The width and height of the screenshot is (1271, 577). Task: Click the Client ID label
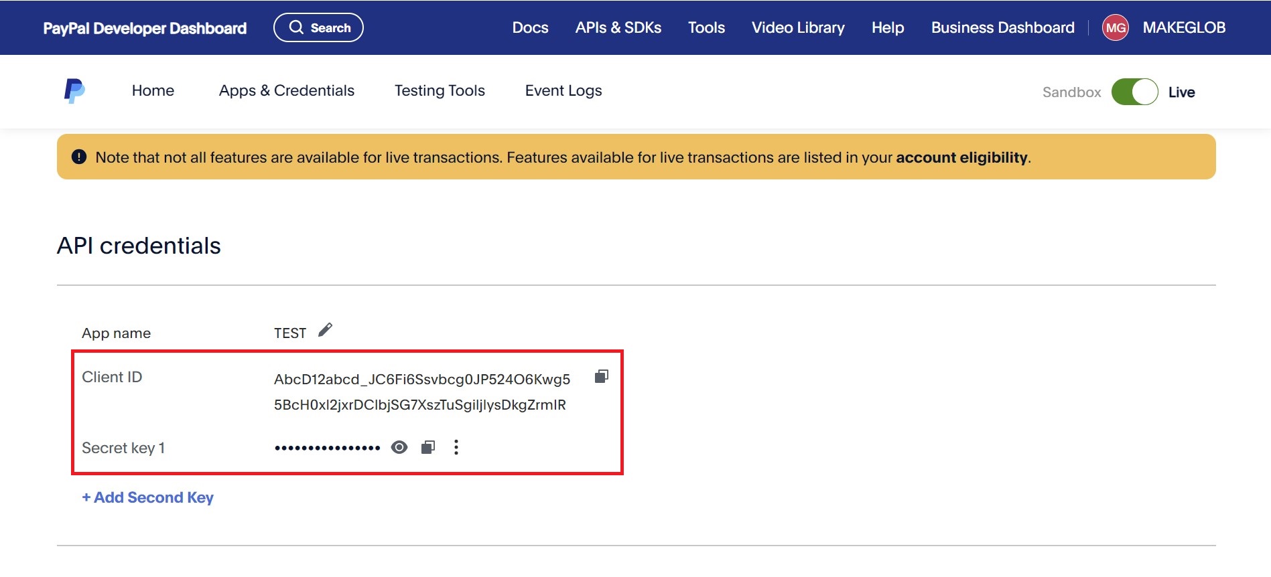click(112, 377)
